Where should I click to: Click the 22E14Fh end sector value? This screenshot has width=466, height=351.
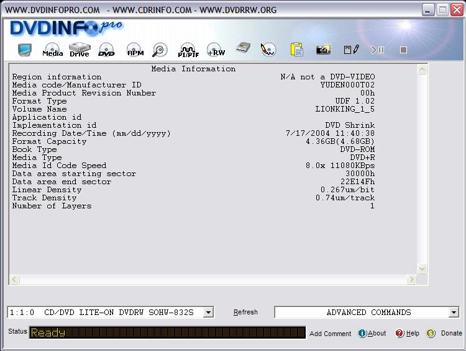coord(357,182)
